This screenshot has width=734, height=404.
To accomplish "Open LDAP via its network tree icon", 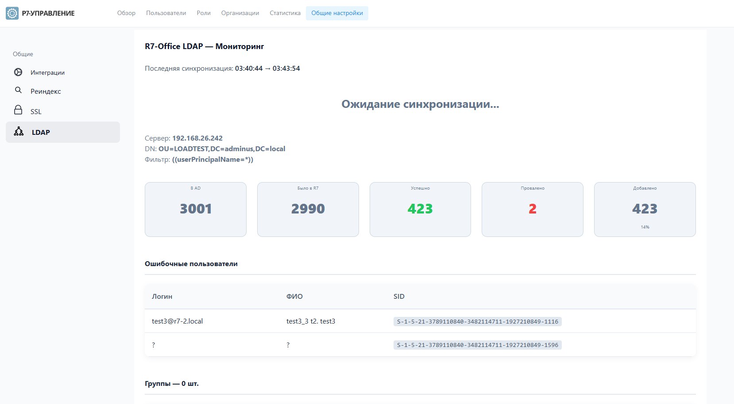I will [18, 132].
